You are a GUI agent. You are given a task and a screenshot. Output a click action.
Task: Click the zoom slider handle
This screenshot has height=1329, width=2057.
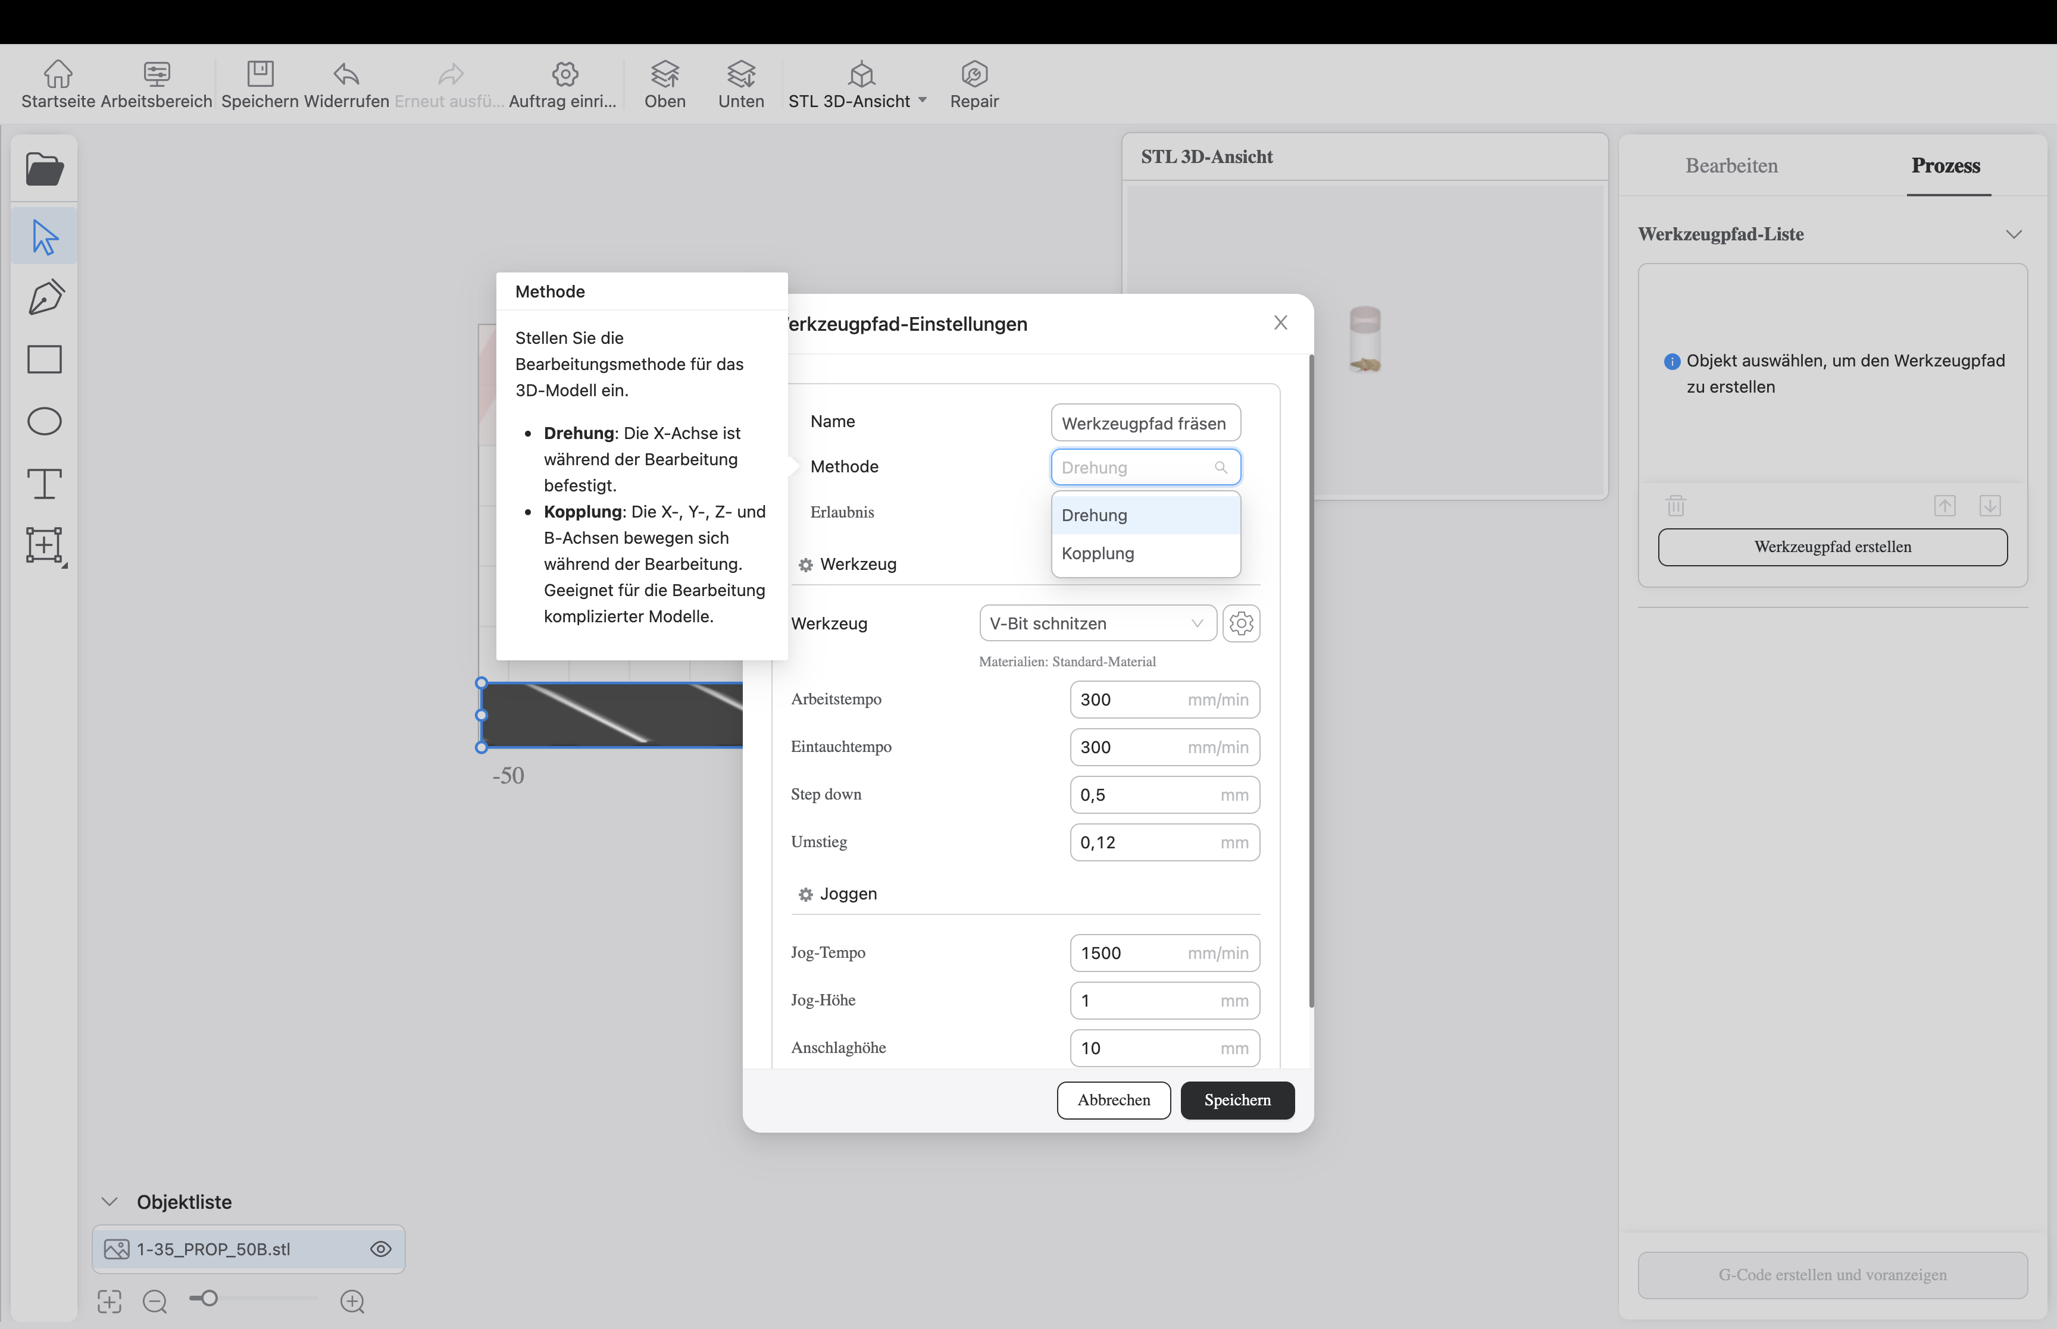pos(210,1298)
